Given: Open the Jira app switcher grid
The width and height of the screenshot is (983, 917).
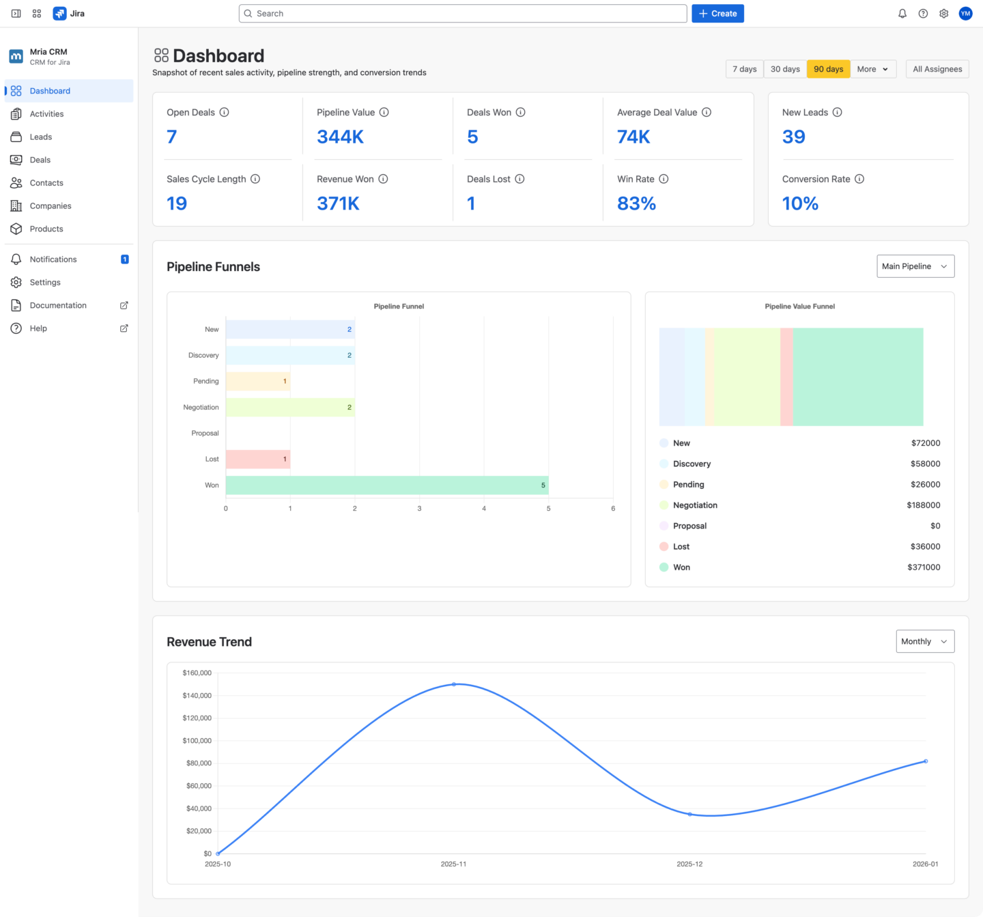Looking at the screenshot, I should [36, 13].
